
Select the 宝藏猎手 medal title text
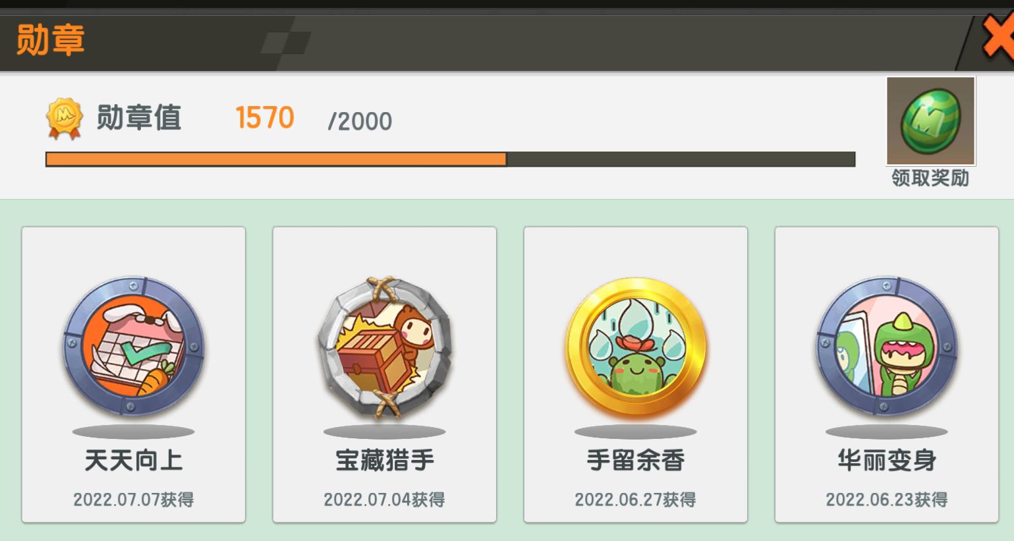point(385,460)
